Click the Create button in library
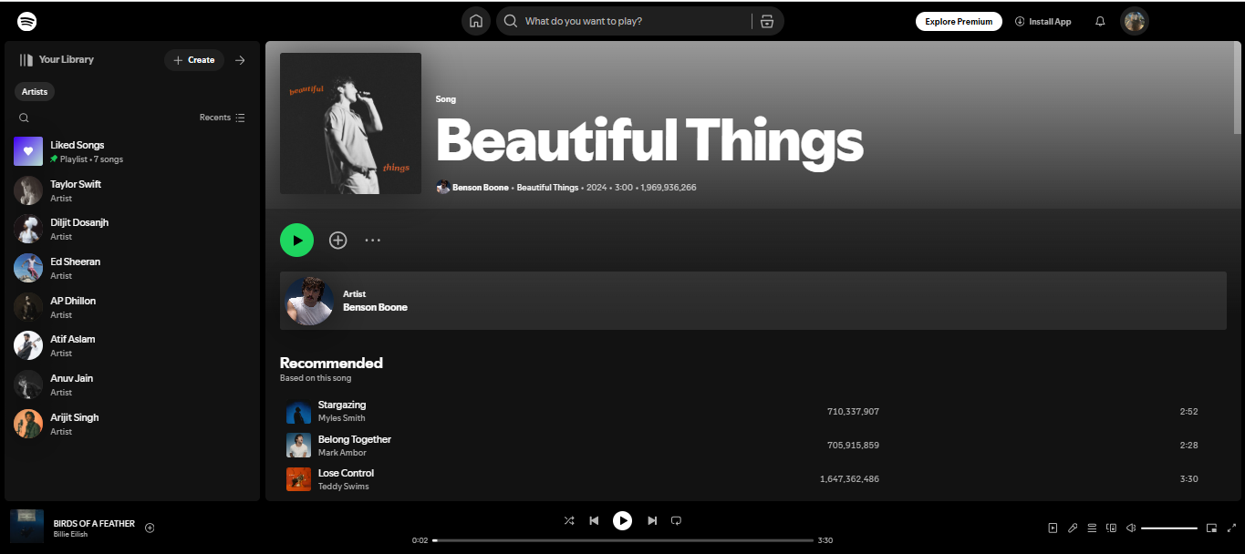The image size is (1245, 554). pos(194,60)
